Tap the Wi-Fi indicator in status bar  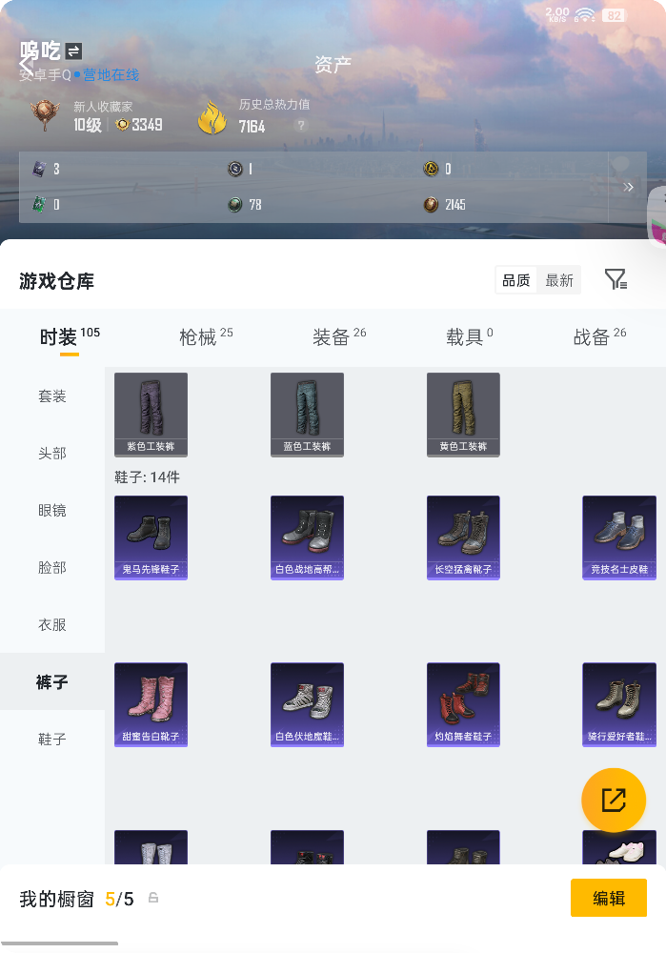[585, 14]
